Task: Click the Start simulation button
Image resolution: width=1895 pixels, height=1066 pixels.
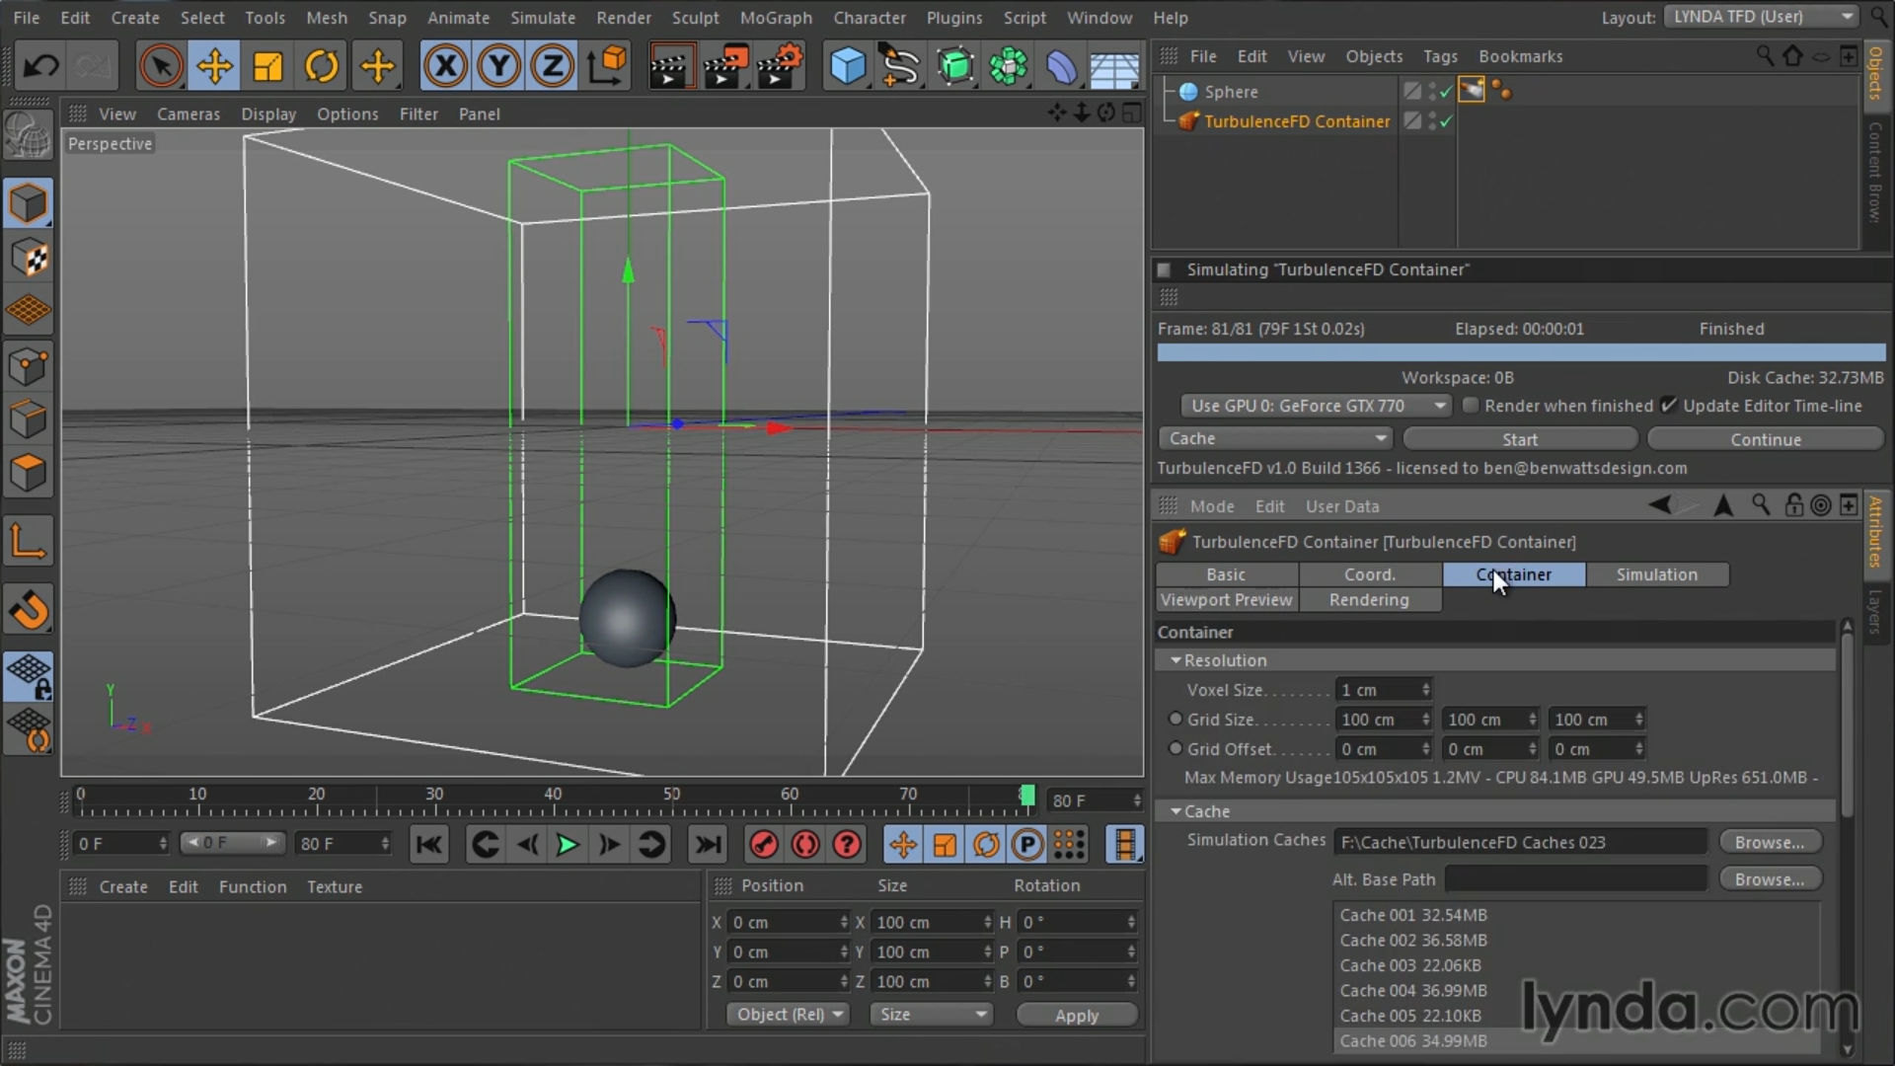Action: [x=1519, y=439]
